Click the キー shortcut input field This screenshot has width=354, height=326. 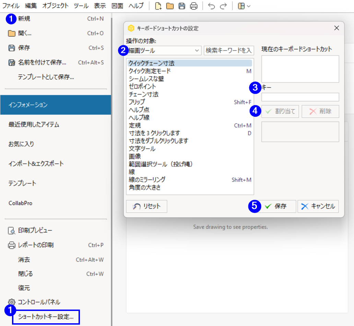click(x=300, y=97)
